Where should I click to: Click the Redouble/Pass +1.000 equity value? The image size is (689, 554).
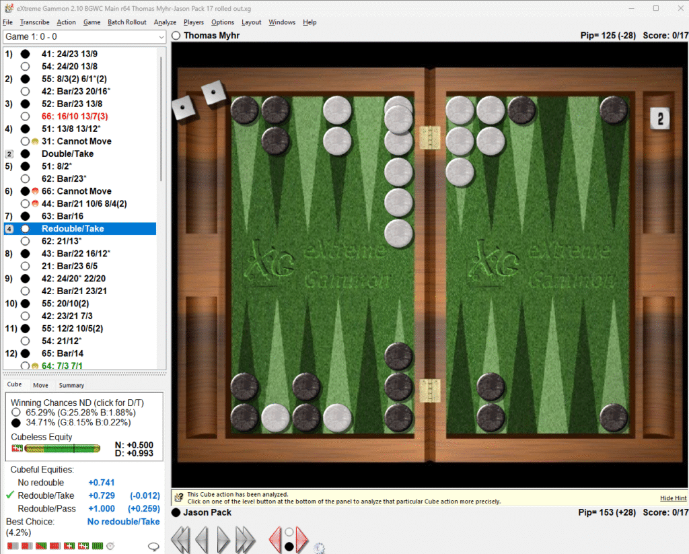pyautogui.click(x=102, y=509)
